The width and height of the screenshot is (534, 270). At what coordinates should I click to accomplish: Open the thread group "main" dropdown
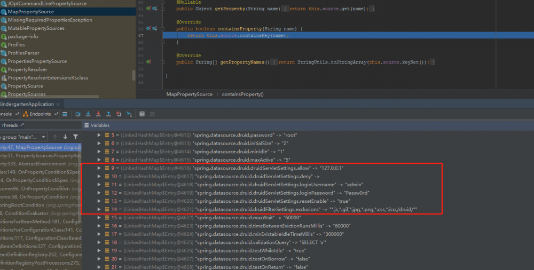coord(43,137)
